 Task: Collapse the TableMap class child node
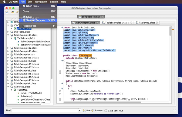(x=12, y=90)
